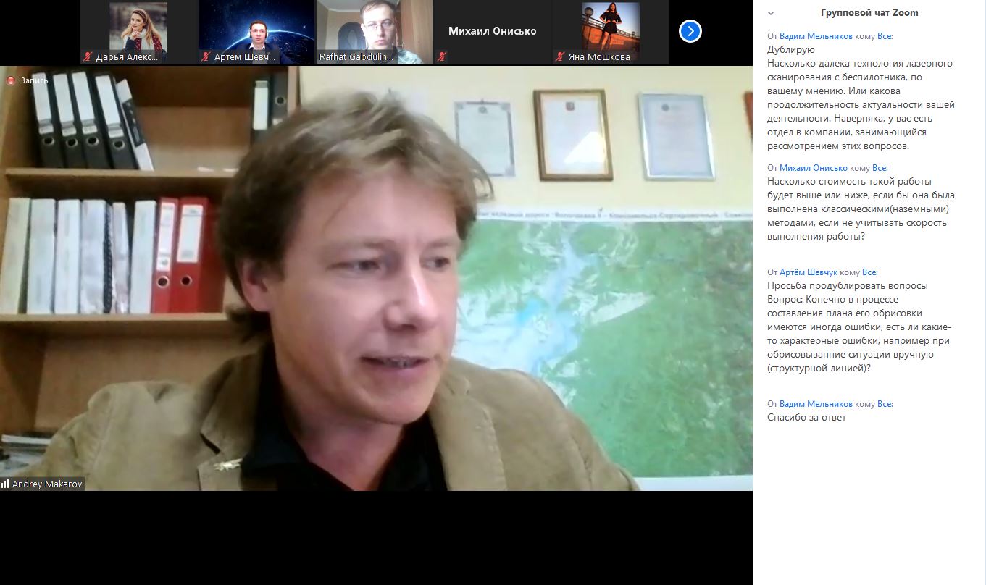Select Артём Шевч... participant video thumbnail
This screenshot has height=585, width=986.
pos(256,32)
